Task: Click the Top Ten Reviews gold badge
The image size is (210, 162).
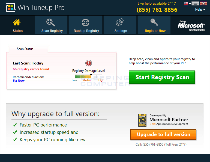Action: pyautogui.click(x=142, y=120)
